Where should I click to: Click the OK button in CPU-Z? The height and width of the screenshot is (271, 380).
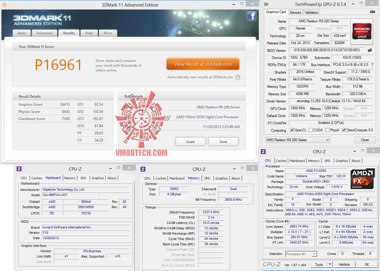[x=367, y=264]
